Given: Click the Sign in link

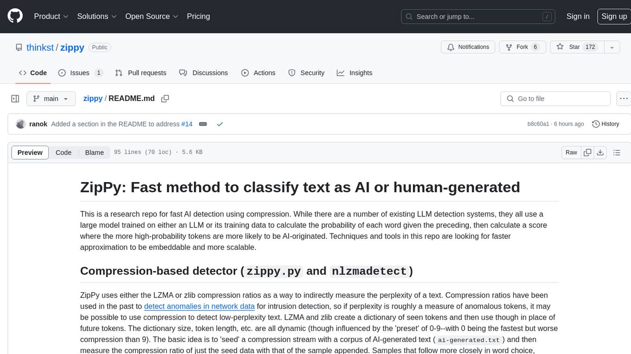Looking at the screenshot, I should coord(578,16).
